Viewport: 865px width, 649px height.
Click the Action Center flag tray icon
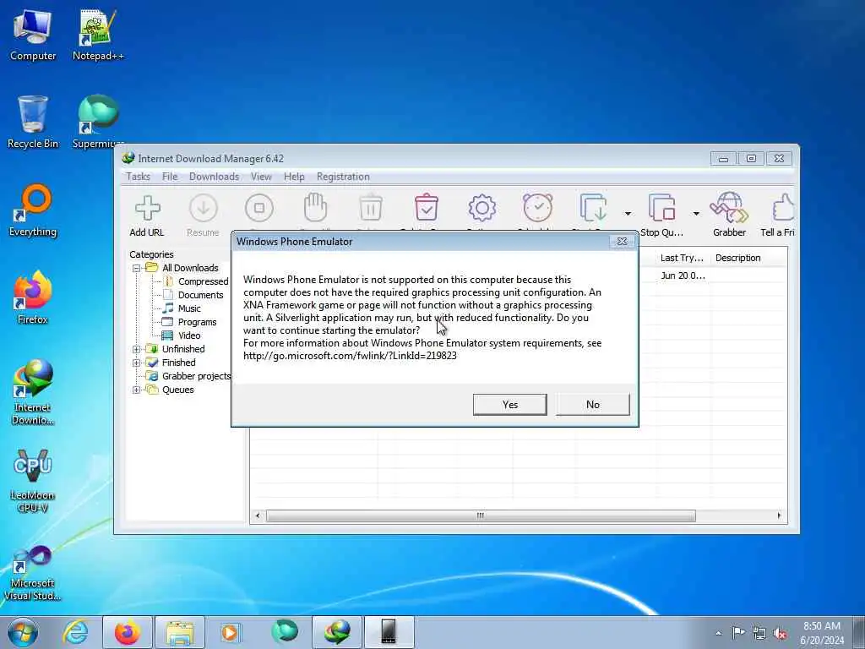pyautogui.click(x=738, y=633)
